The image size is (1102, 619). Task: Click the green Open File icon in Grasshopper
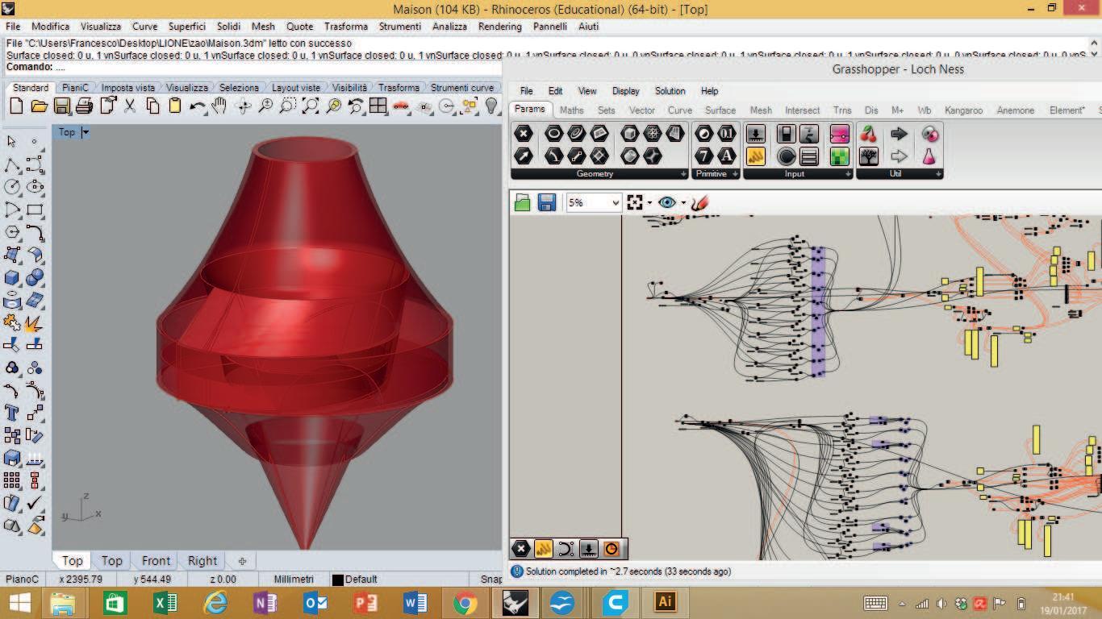point(522,203)
